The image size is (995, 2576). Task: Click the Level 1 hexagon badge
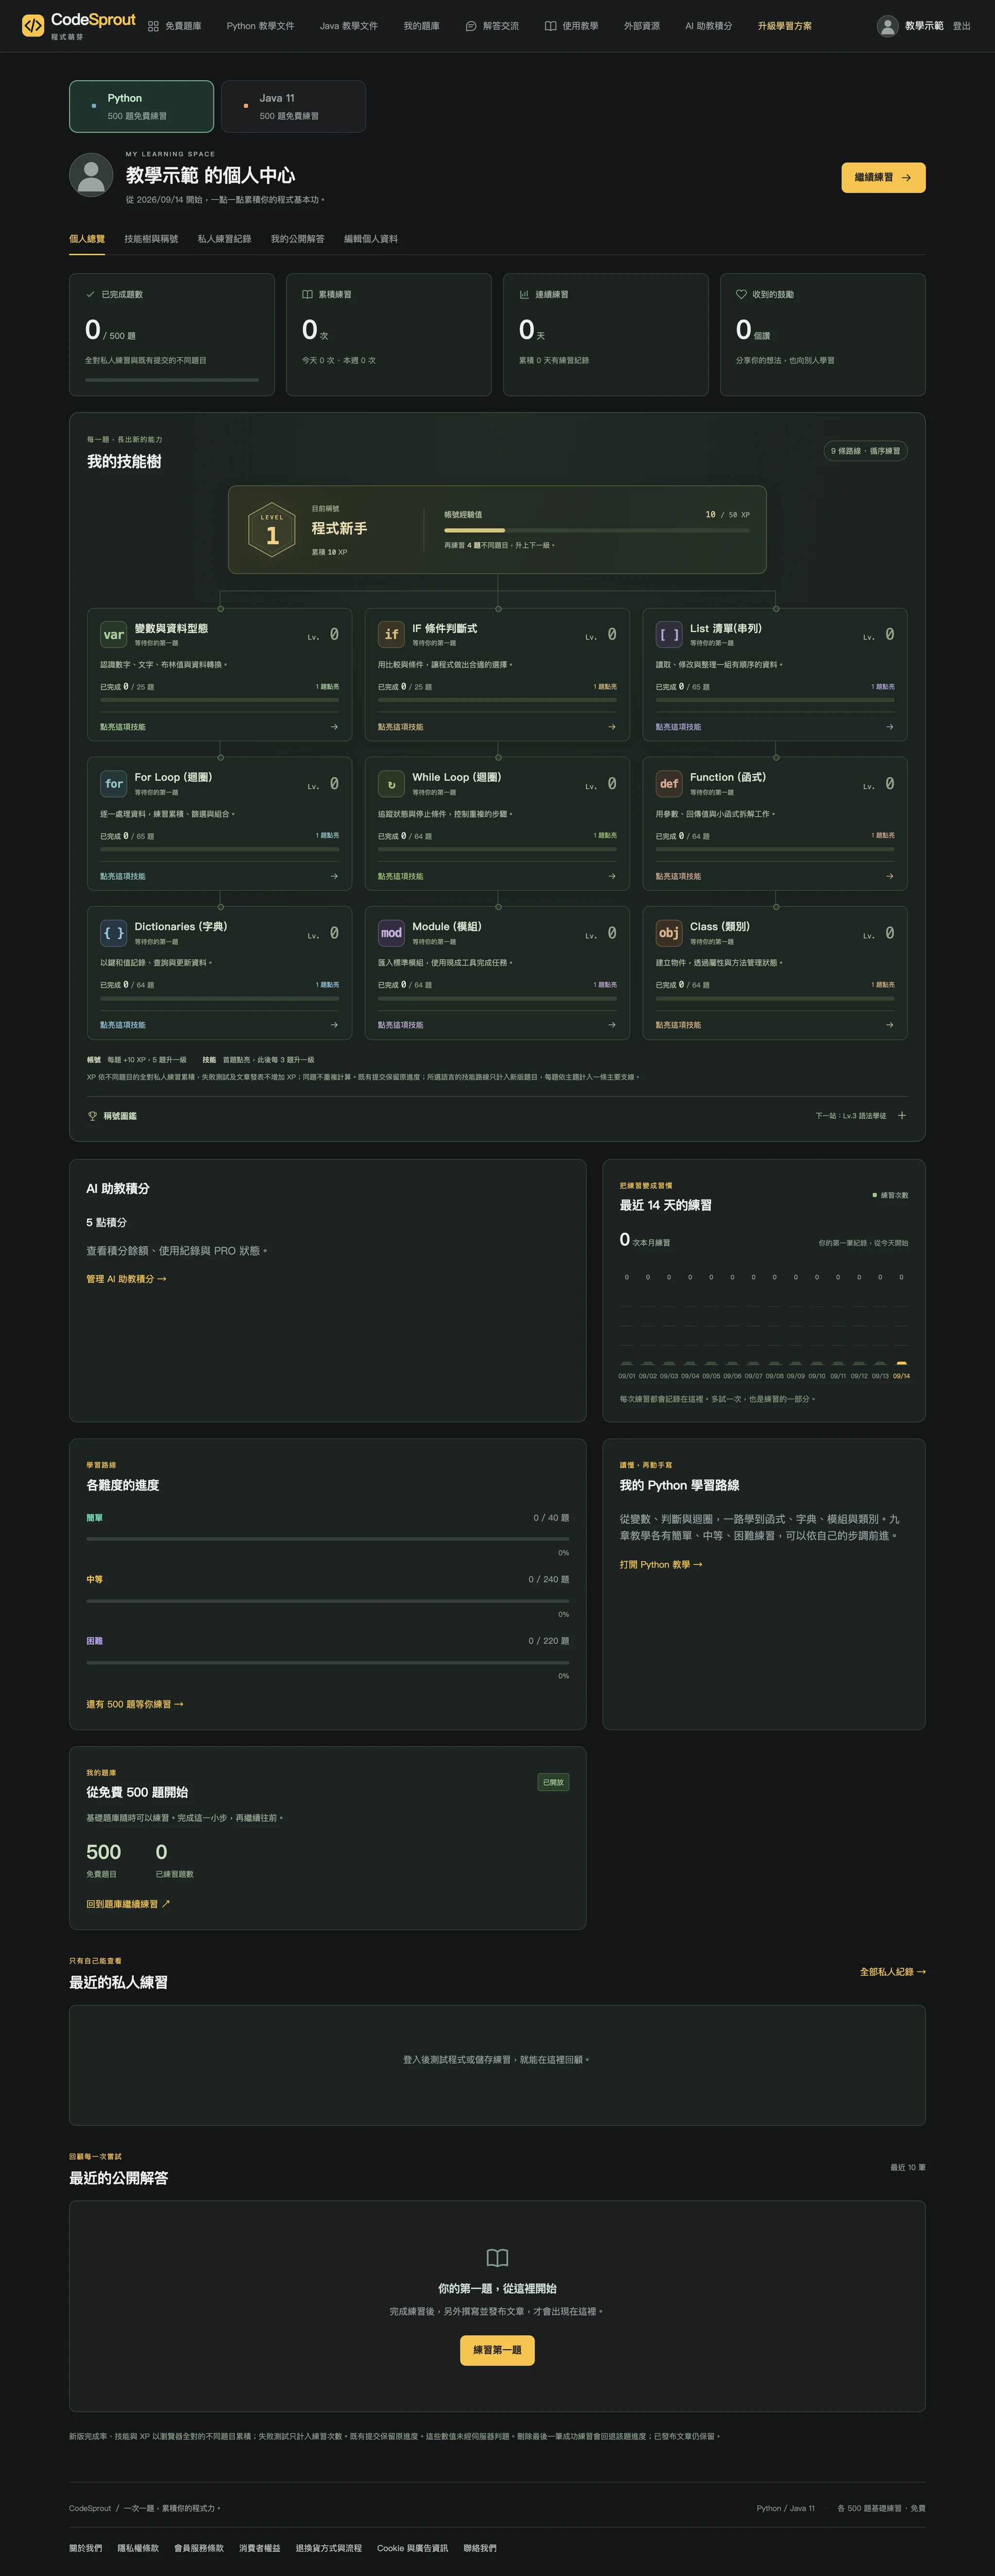[272, 530]
